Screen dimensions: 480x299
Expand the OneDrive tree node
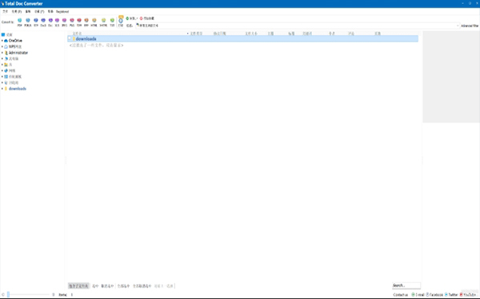point(2,41)
